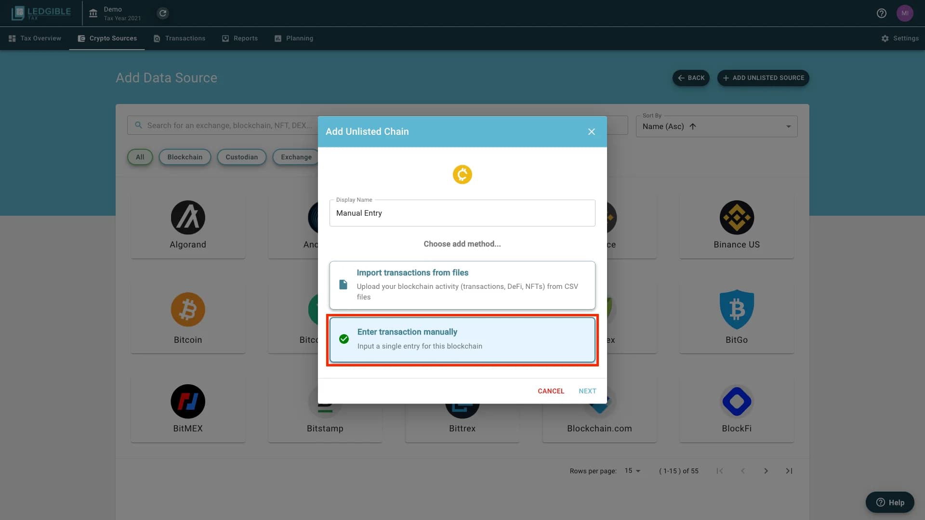
Task: Open Settings from the navigation bar
Action: coord(899,38)
